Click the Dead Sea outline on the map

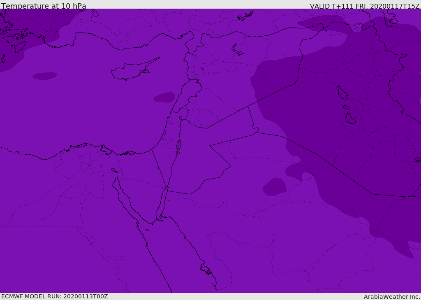click(x=178, y=147)
